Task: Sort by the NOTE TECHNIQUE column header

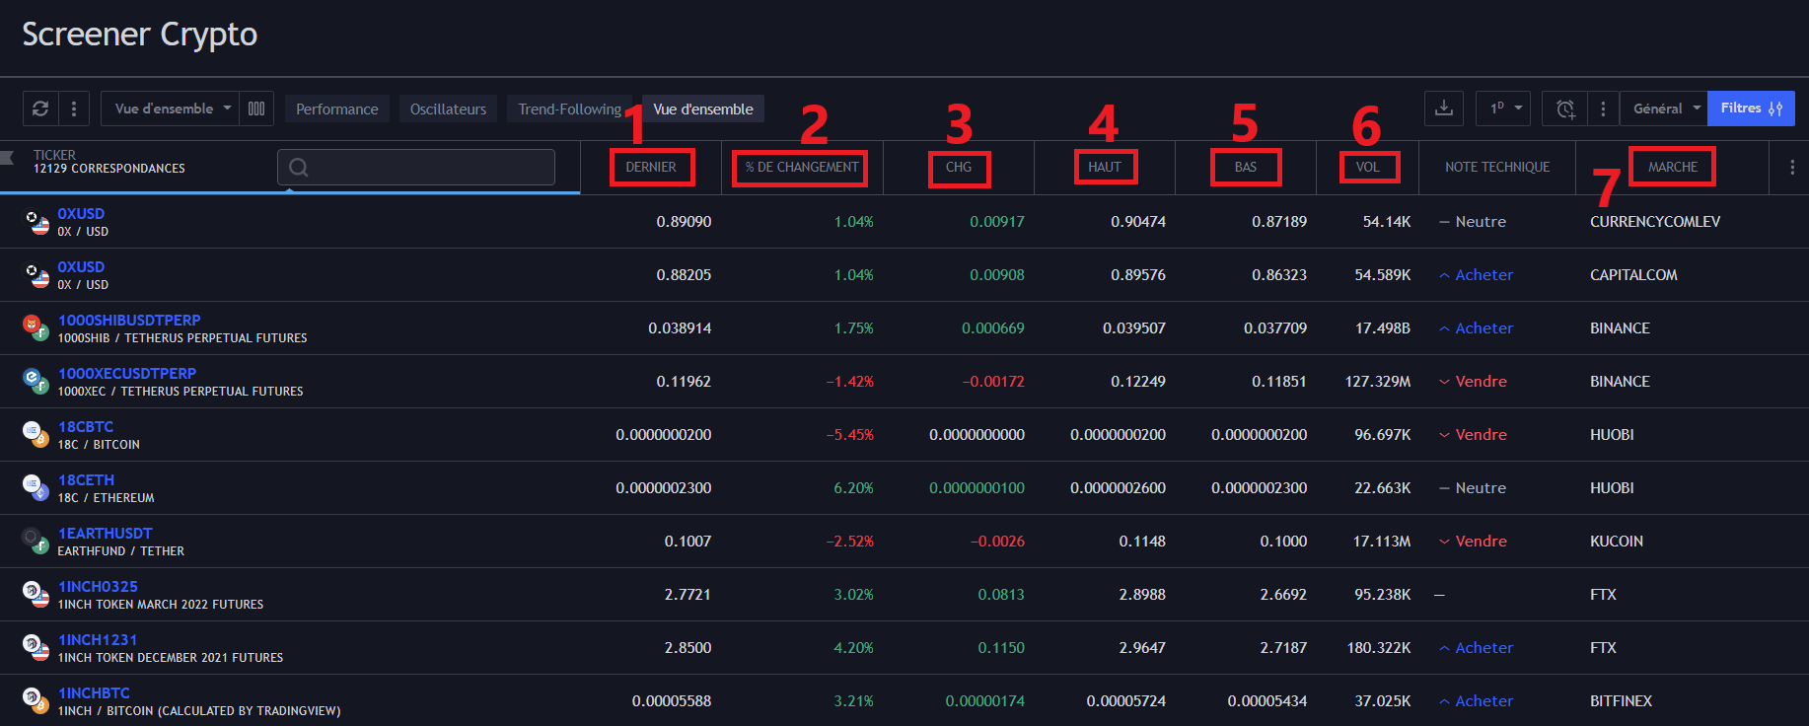Action: pos(1496,168)
